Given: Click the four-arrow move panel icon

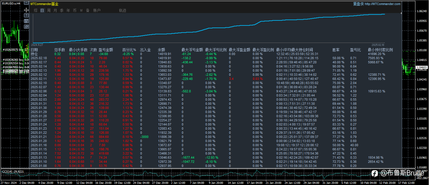Looking at the screenshot, I should pyautogui.click(x=26, y=10).
